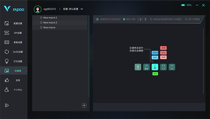Choose the red 按键 add option
Viewport: 210px width, 119px height.
point(163,48)
